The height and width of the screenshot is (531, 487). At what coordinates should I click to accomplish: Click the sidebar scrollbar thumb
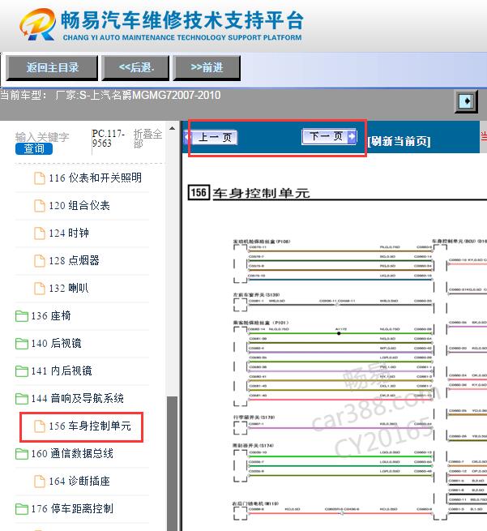pyautogui.click(x=172, y=463)
